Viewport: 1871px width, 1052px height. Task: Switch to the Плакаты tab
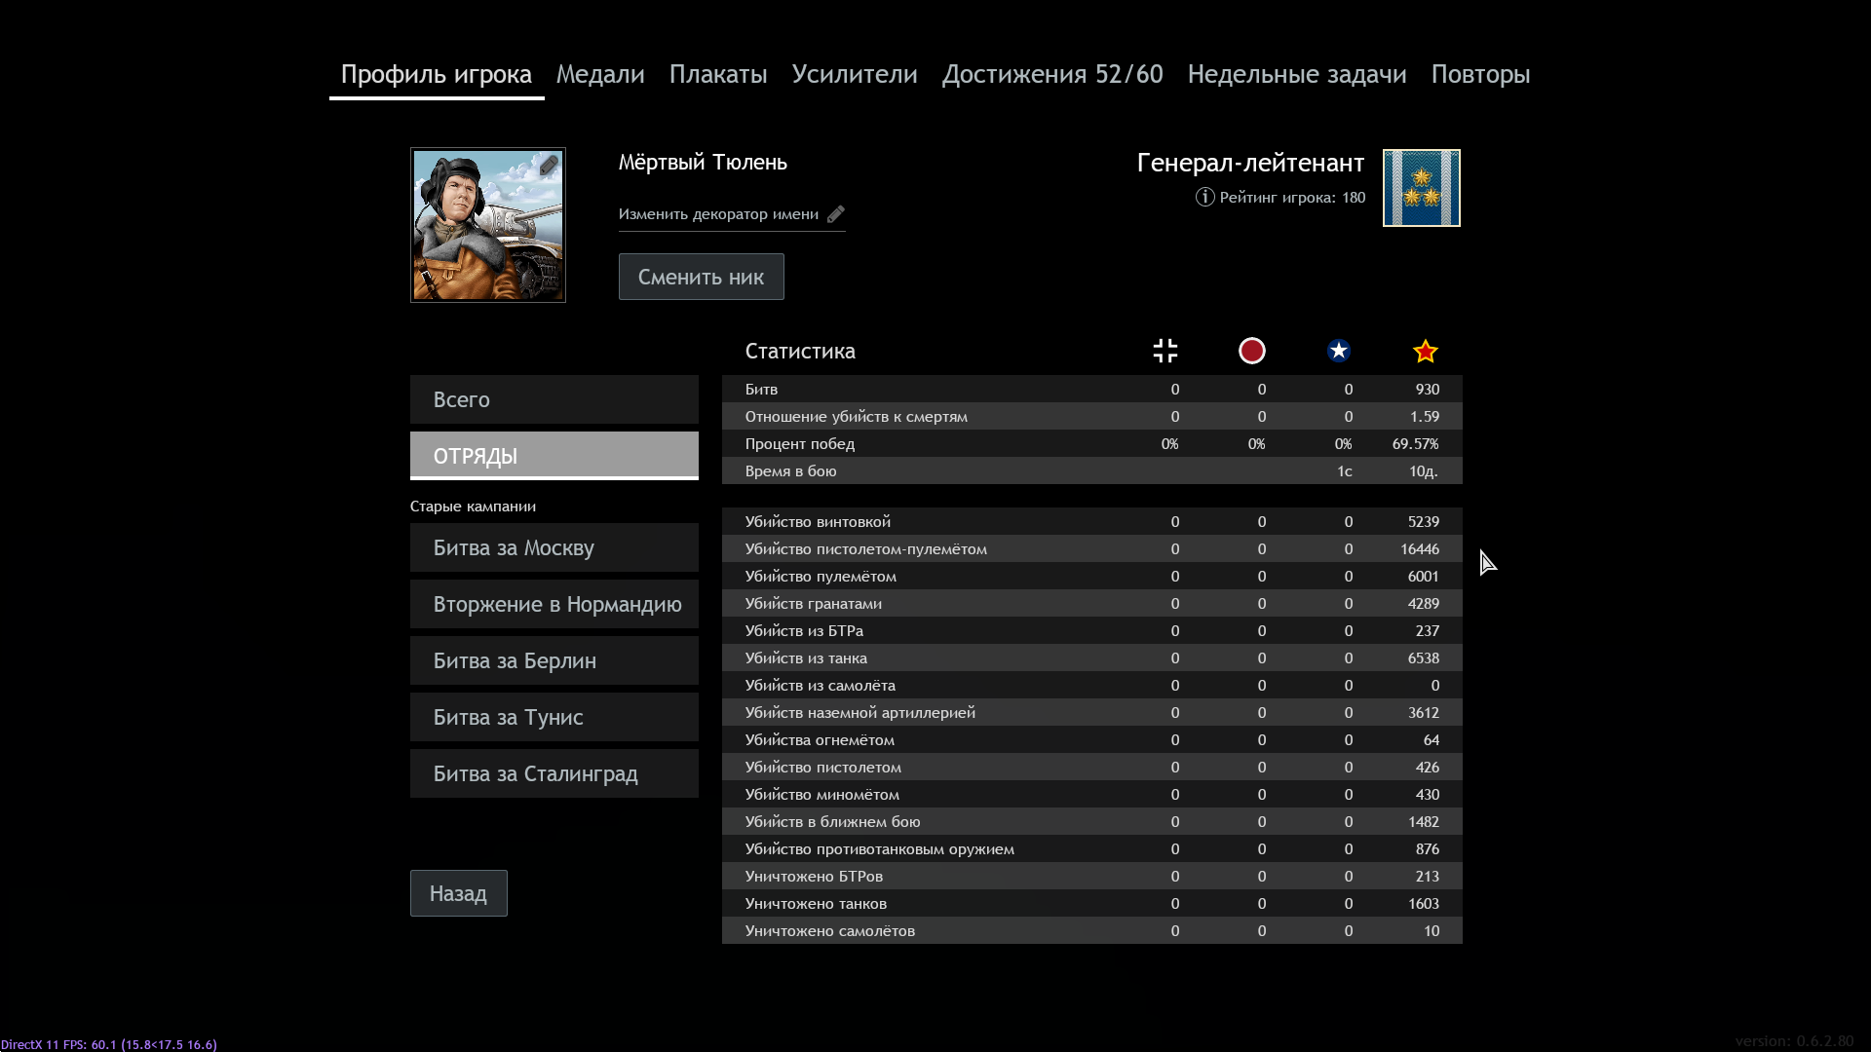pos(718,74)
